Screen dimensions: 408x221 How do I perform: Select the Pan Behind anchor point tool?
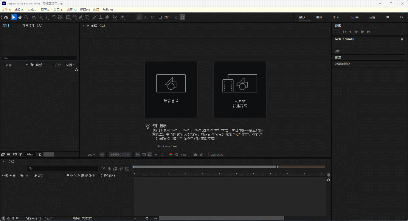point(61,17)
